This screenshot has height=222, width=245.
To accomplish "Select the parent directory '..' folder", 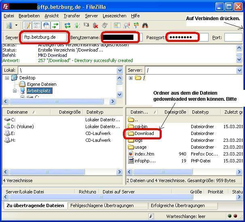I will 133,120.
